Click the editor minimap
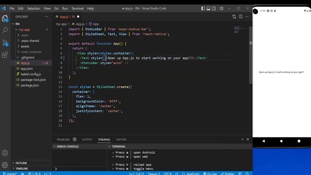311x175 pixels. tap(241, 29)
